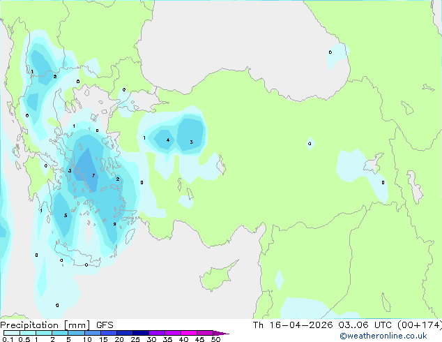Click the '25' legend scale label
This screenshot has width=442, height=342.
pyautogui.click(x=135, y=339)
